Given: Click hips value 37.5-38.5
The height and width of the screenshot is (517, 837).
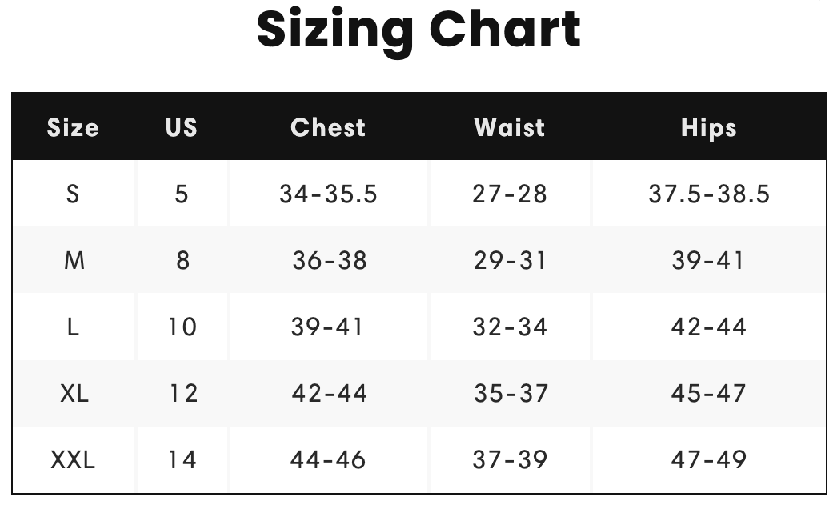Looking at the screenshot, I should (x=709, y=194).
